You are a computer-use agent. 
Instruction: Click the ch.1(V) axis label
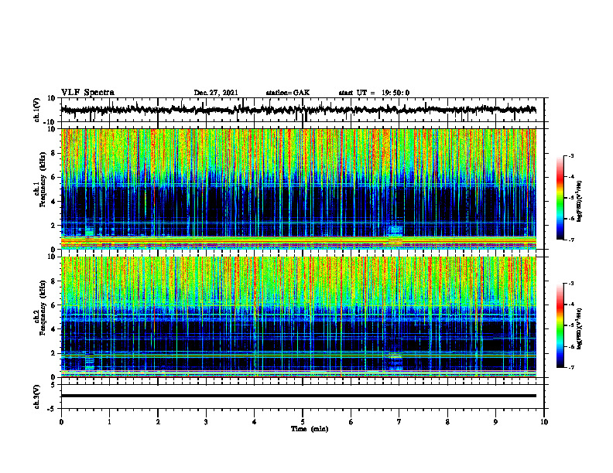coord(37,110)
